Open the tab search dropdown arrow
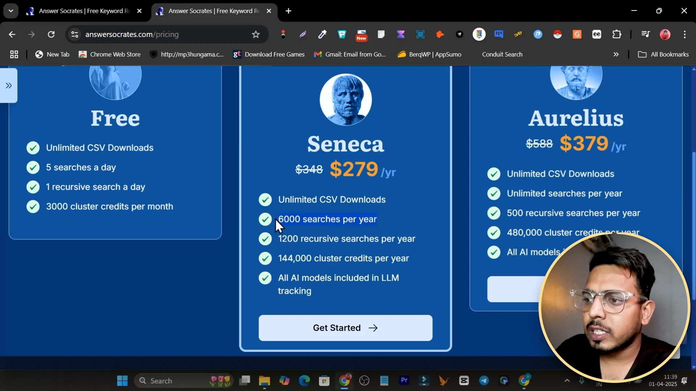 (x=11, y=11)
